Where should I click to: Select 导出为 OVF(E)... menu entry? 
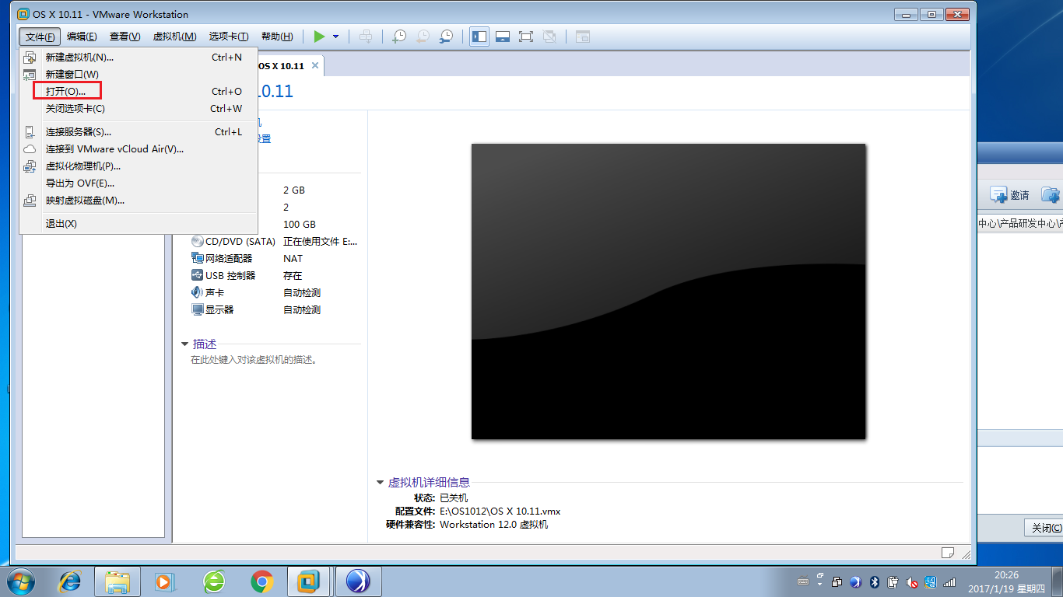pyautogui.click(x=139, y=183)
